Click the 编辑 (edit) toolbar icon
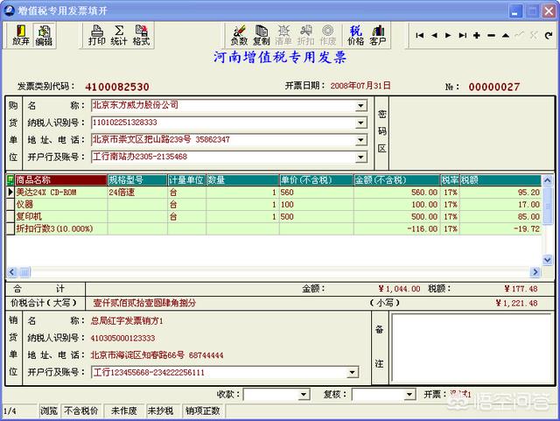 [x=44, y=35]
